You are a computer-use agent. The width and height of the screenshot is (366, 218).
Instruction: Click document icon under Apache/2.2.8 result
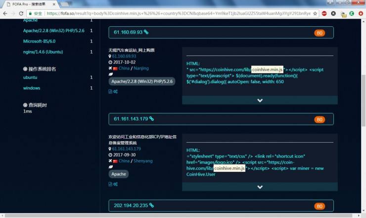[x=110, y=92]
